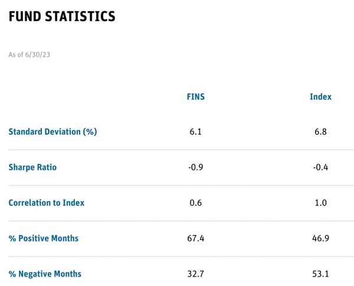Viewport: 354px width, 286px height.
Task: Click Index correlation value 1.0
Action: click(x=320, y=203)
